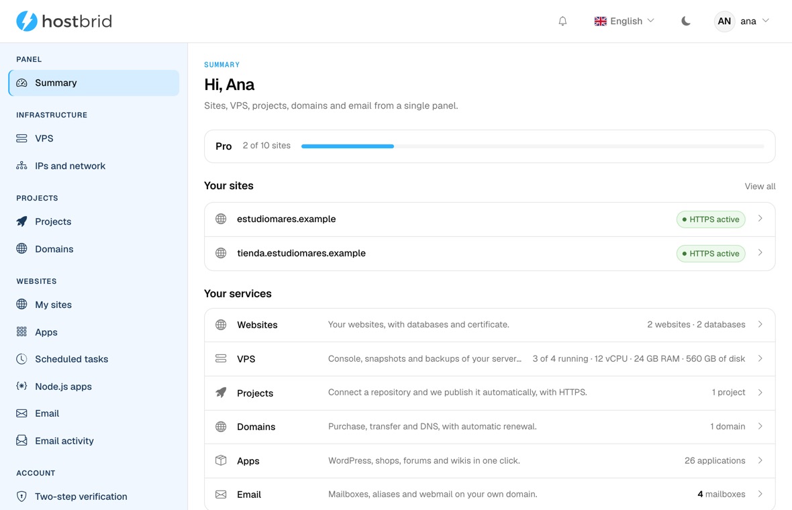Open the ana account menu

tap(742, 21)
